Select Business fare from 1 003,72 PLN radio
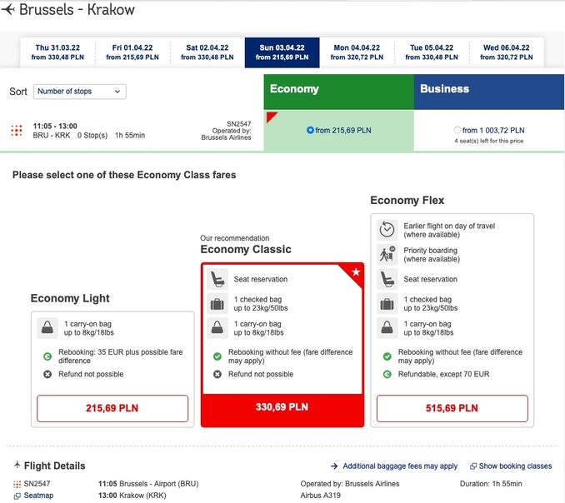This screenshot has height=503, width=565. [x=457, y=130]
